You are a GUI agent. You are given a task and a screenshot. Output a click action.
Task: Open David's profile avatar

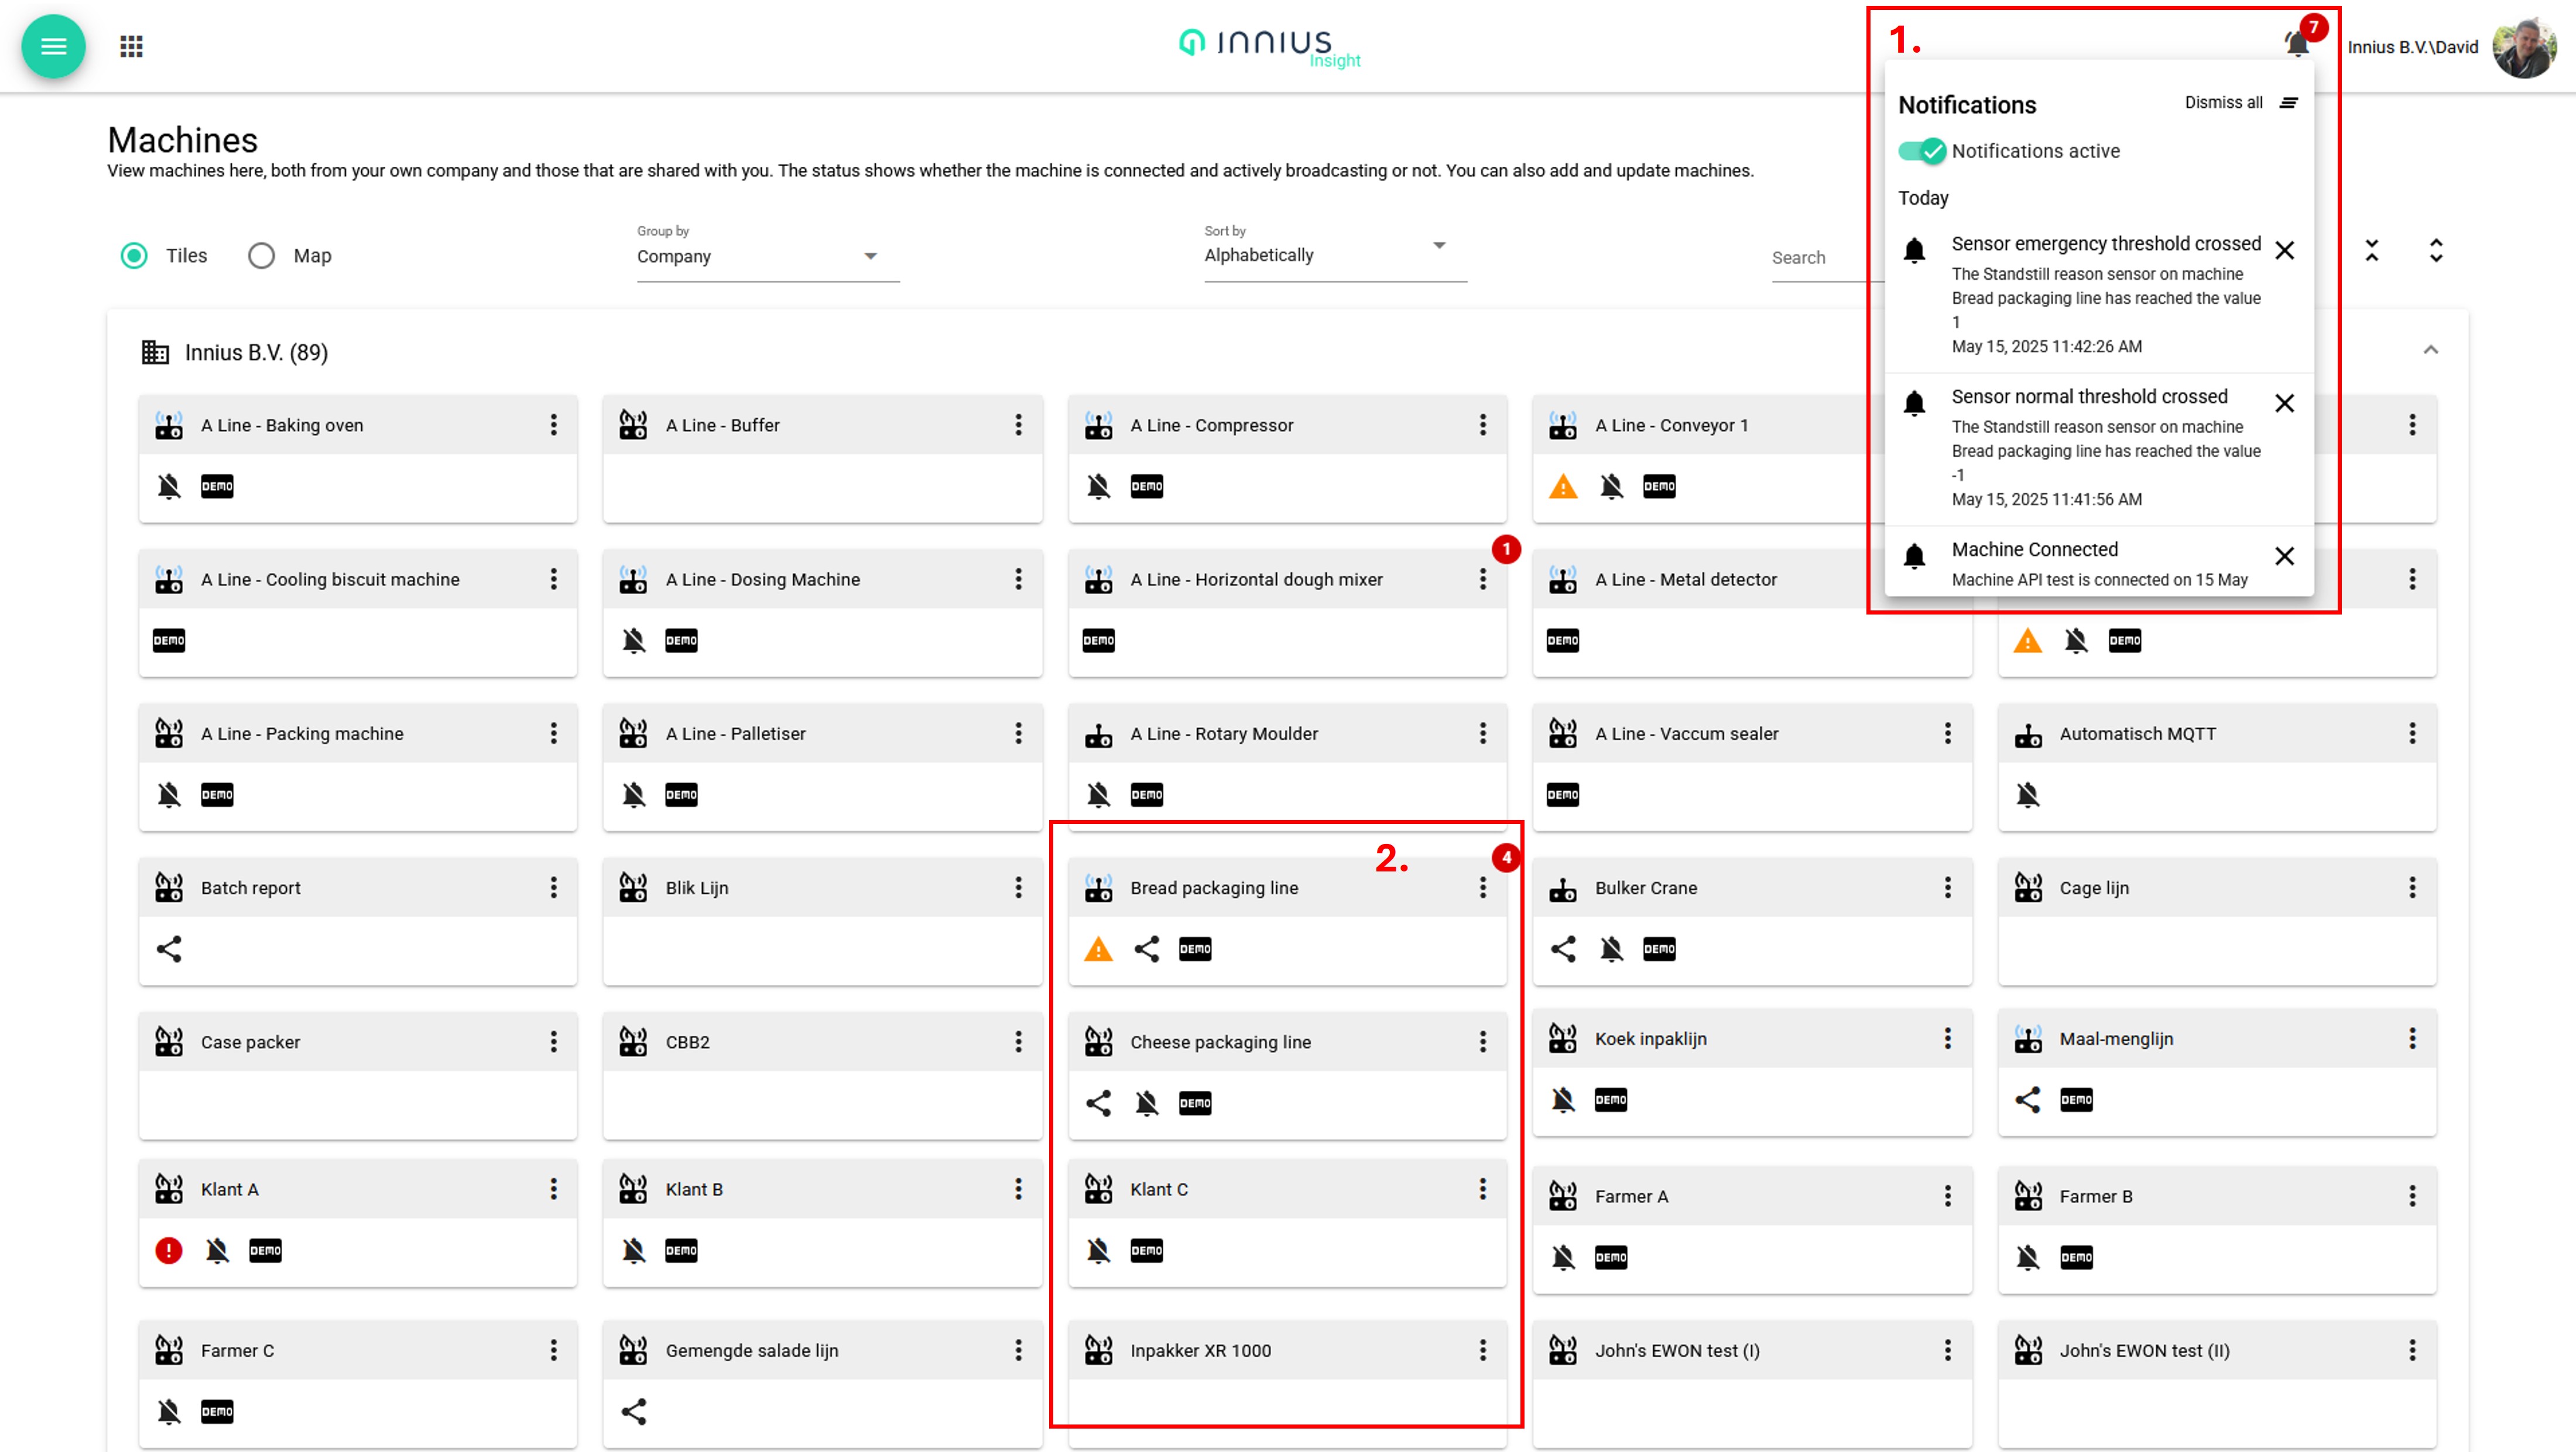(x=2525, y=46)
